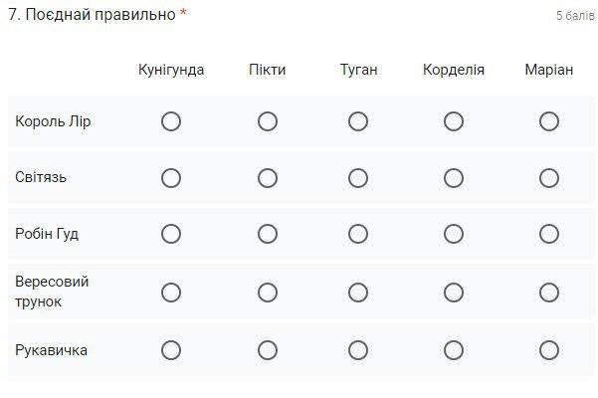Select Туган for Король Лір row

(x=358, y=121)
